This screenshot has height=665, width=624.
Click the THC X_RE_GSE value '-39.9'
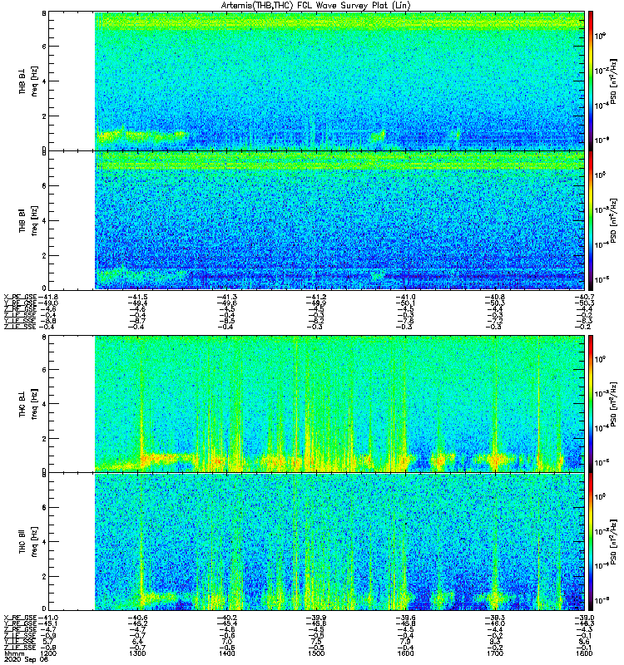(316, 618)
